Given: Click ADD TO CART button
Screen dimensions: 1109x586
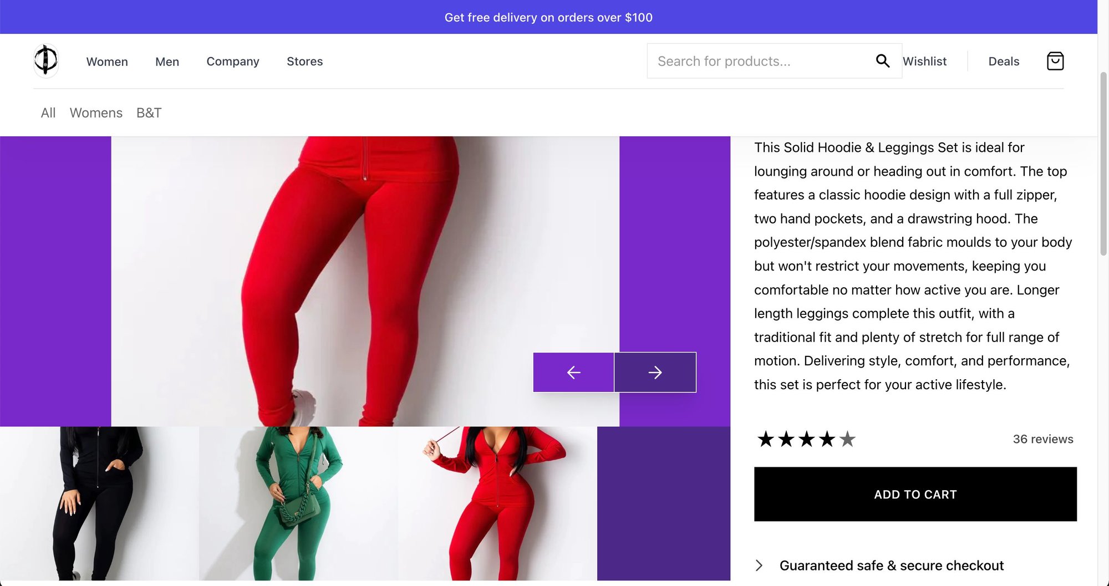Looking at the screenshot, I should coord(915,494).
